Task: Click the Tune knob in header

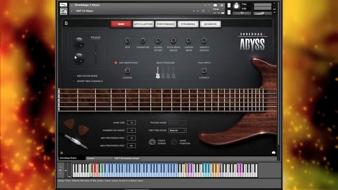Action: point(236,6)
